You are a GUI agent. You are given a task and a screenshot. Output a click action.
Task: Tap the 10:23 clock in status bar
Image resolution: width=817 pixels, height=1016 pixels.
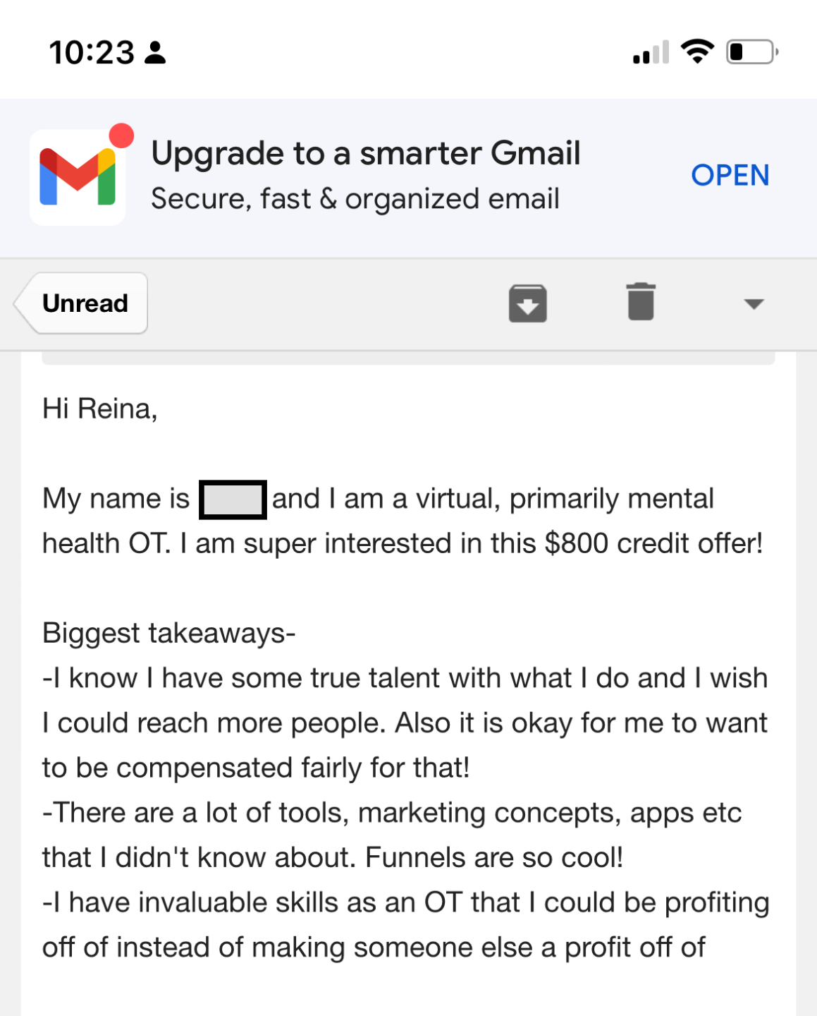[92, 53]
